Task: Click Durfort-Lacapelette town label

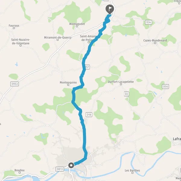Action: tap(121, 82)
